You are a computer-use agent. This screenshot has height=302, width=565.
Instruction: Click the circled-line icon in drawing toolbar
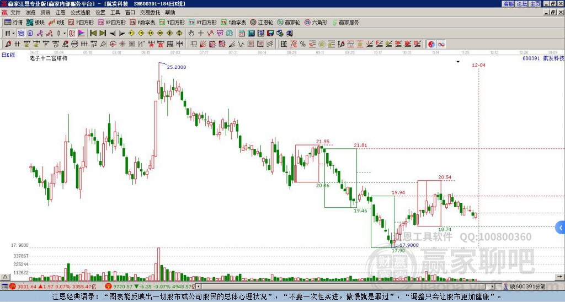74,44
